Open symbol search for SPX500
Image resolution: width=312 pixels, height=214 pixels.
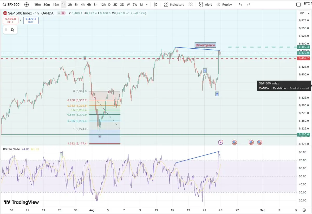tap(11, 4)
